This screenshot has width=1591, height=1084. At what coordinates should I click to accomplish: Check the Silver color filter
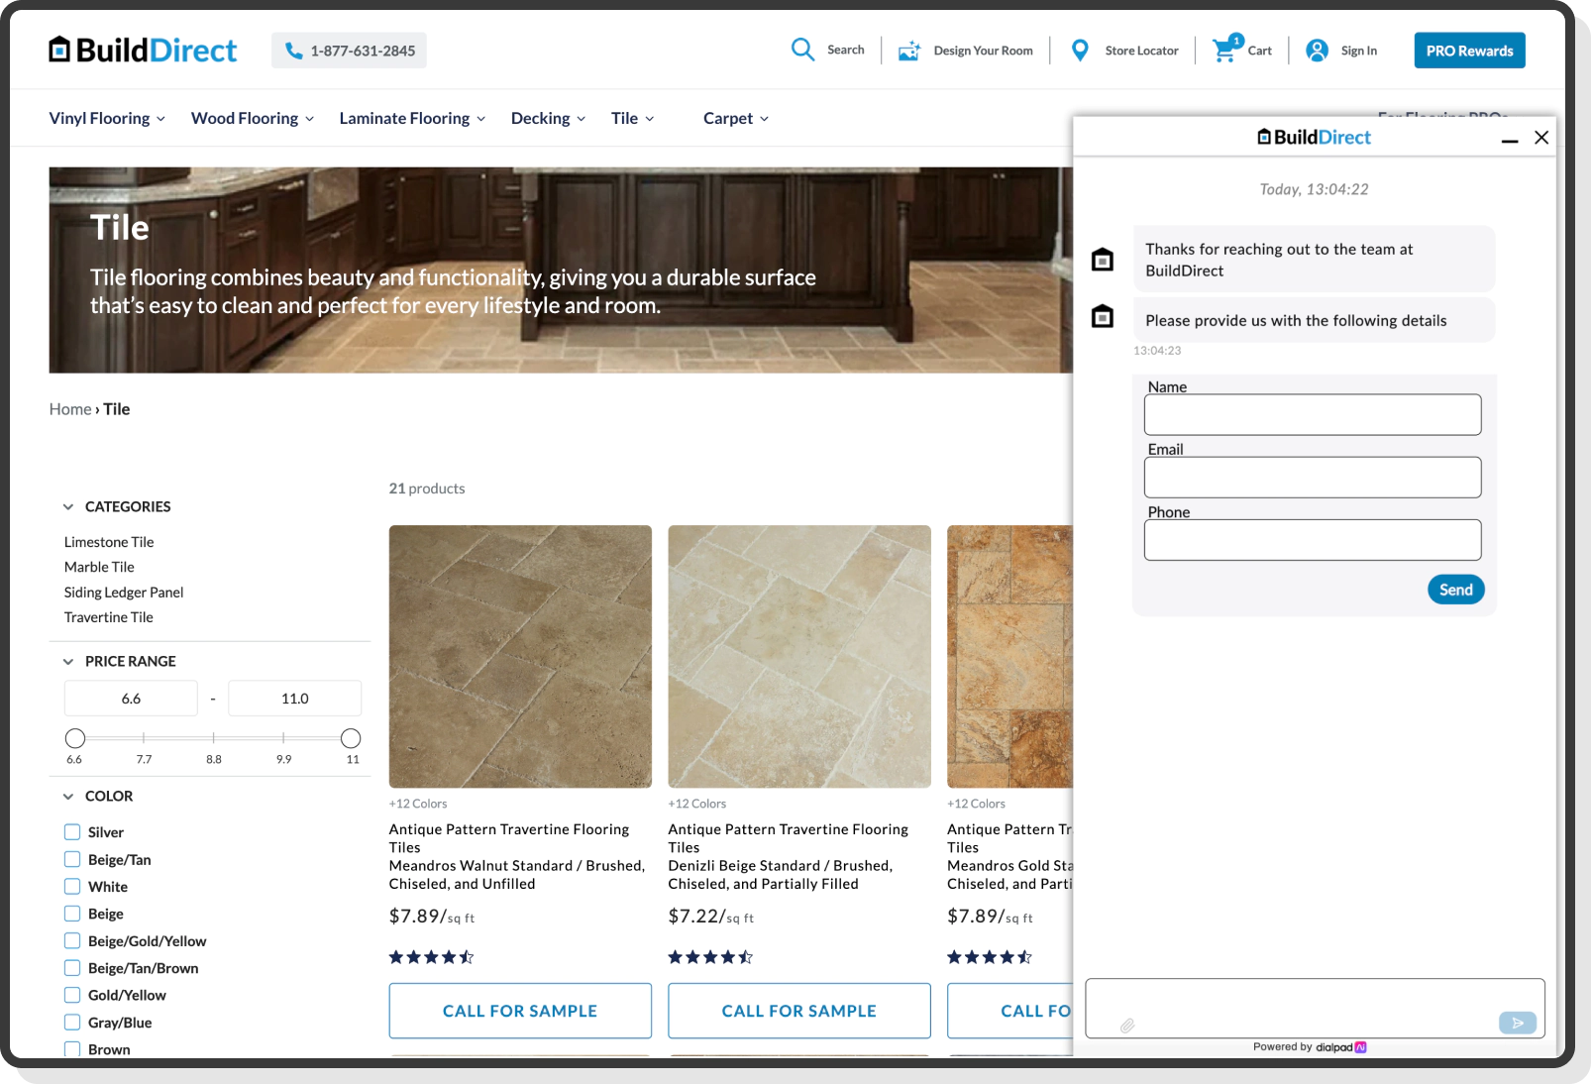tap(71, 831)
